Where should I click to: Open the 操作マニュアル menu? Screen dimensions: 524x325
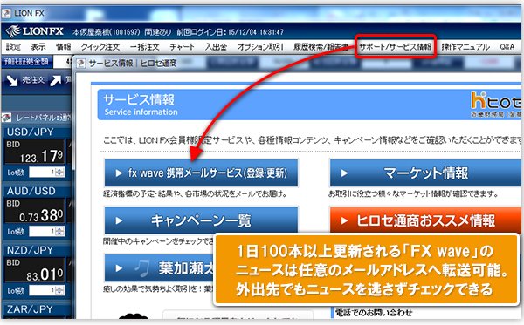click(465, 47)
